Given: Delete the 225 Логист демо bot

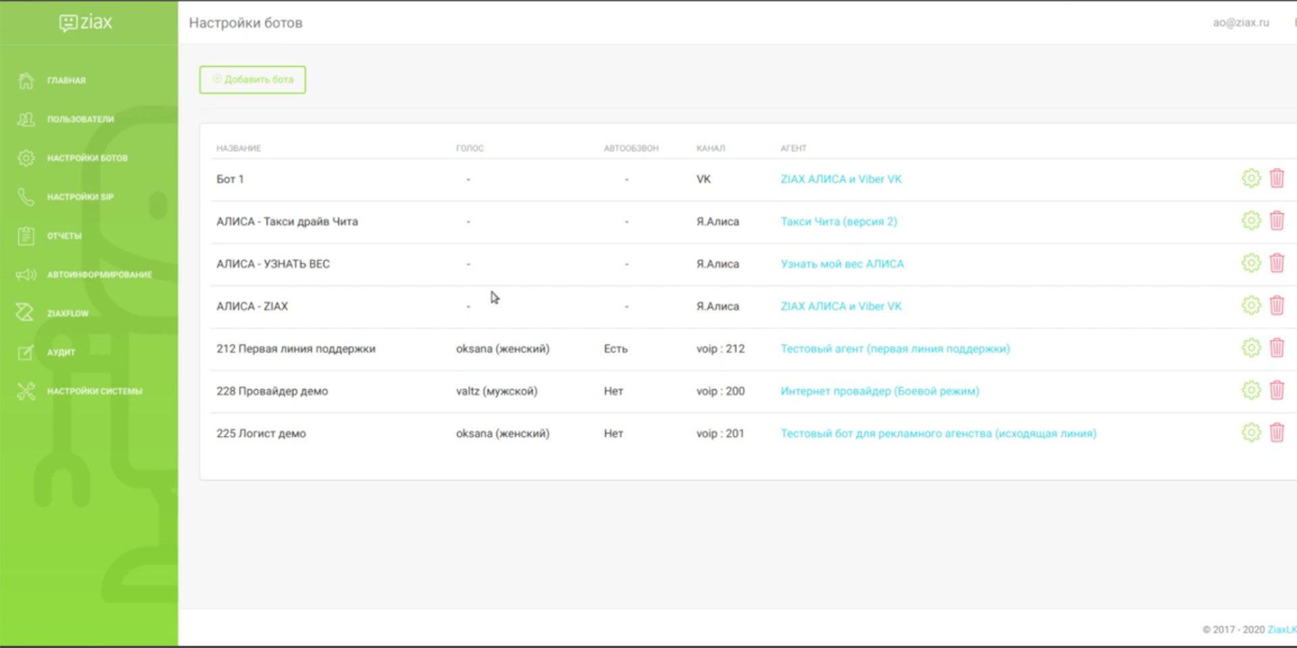Looking at the screenshot, I should (x=1276, y=433).
